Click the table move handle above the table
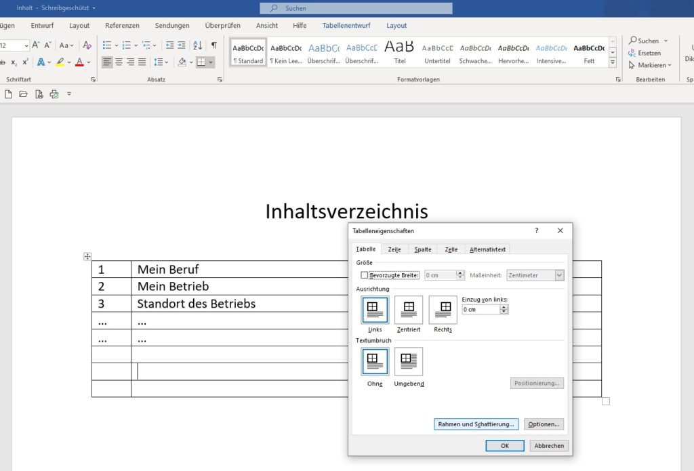The image size is (694, 471). click(87, 256)
